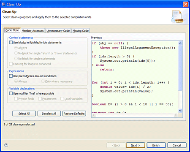Image resolution: width=190 pixels, height=152 pixels.
Task: Click the help question mark icon
Action: [6, 145]
